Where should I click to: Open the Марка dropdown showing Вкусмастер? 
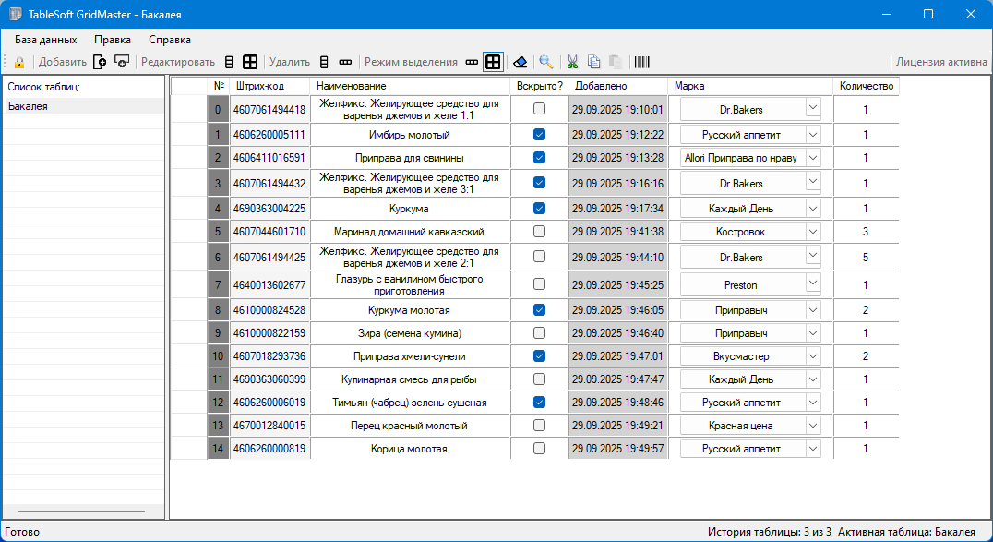(812, 356)
